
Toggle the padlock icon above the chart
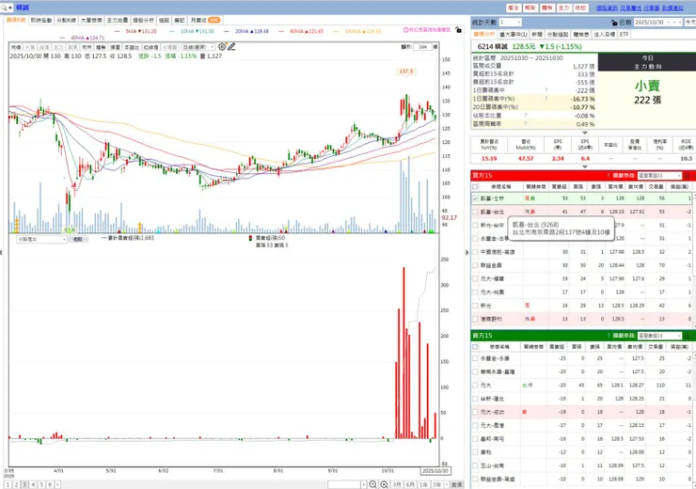coord(458,30)
